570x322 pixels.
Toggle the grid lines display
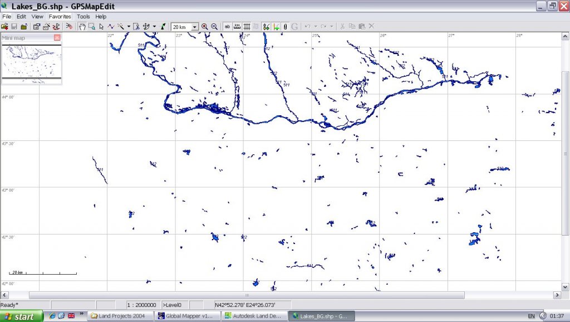pyautogui.click(x=247, y=26)
